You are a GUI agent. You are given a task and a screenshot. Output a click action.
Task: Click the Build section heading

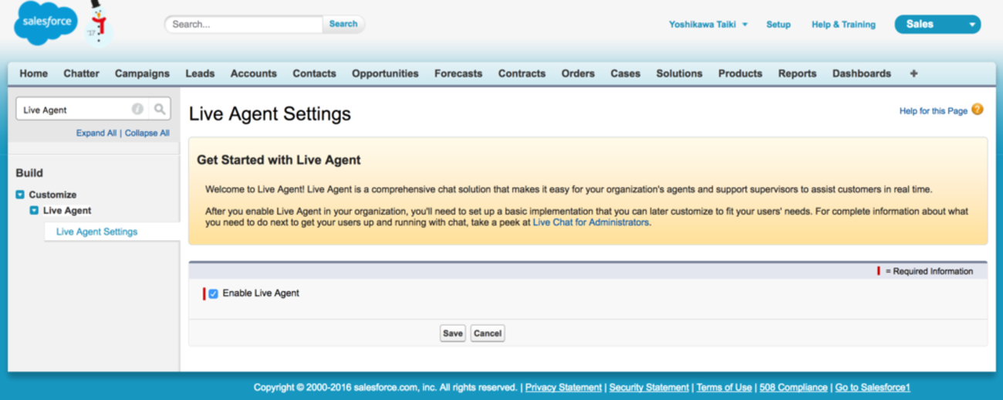click(x=29, y=173)
